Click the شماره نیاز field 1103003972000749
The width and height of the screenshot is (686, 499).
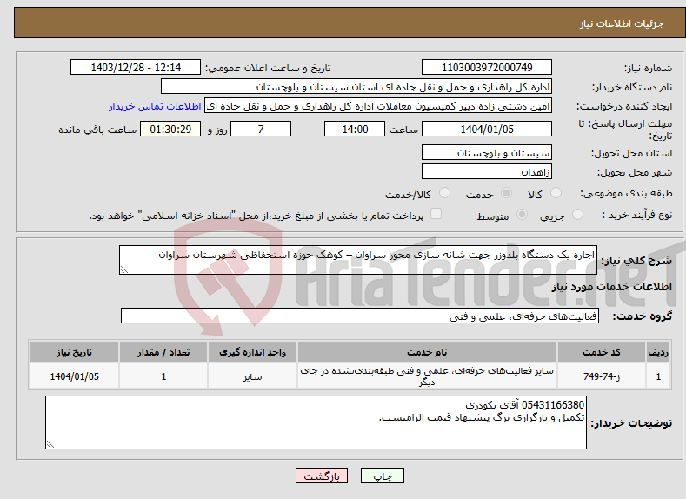[x=487, y=67]
